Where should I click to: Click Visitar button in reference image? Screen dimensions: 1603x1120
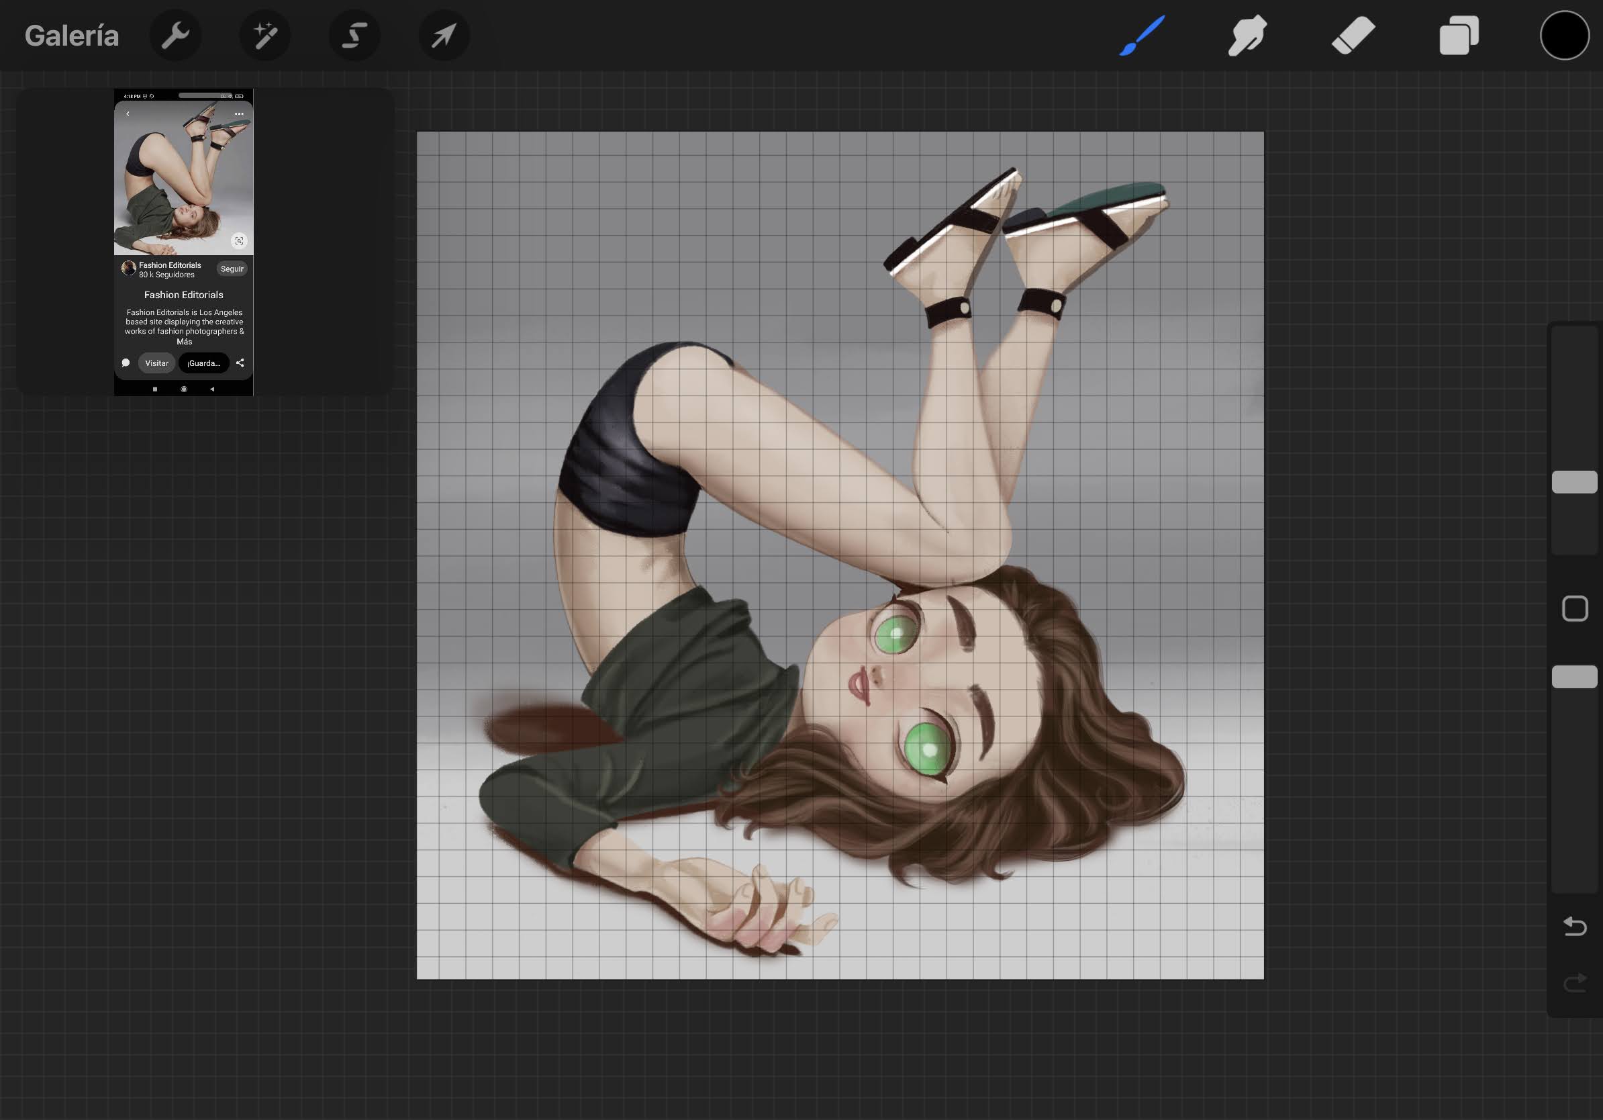pos(156,363)
